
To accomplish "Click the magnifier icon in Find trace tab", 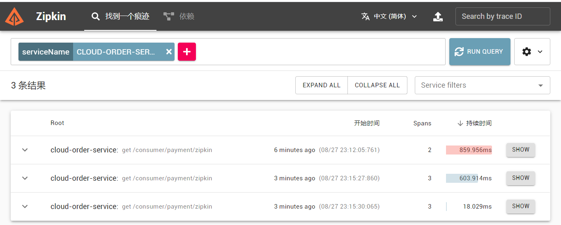I will [x=96, y=16].
